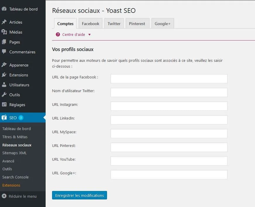Open Tableau de bord in main menu
255x207 pixels.
click(x=23, y=9)
